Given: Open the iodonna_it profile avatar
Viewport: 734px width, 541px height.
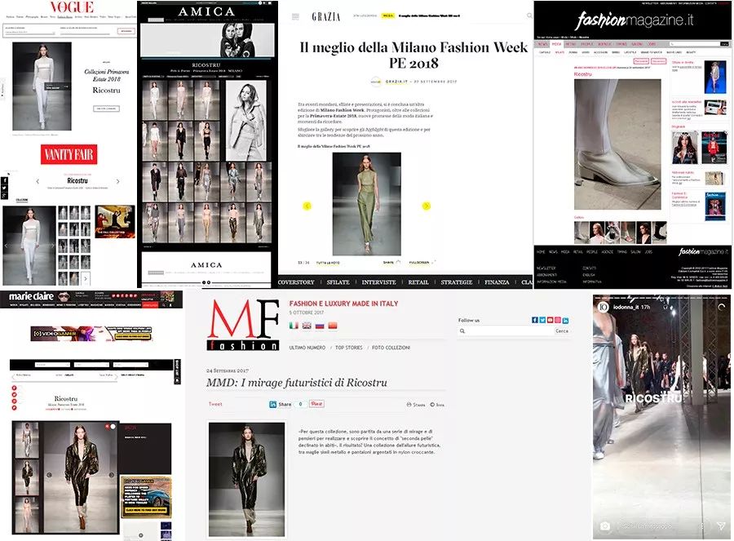Looking at the screenshot, I should point(603,307).
